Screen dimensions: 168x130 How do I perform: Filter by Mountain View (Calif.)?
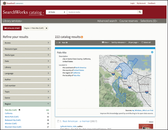click(13, 127)
